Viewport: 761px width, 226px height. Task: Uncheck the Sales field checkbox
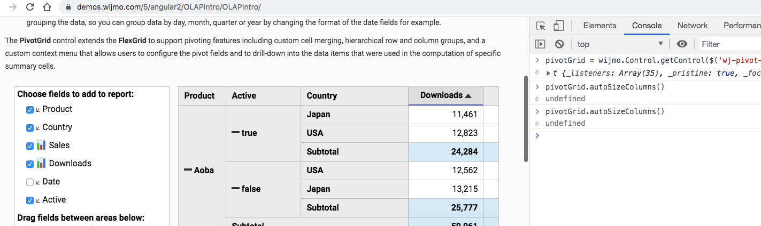click(30, 146)
